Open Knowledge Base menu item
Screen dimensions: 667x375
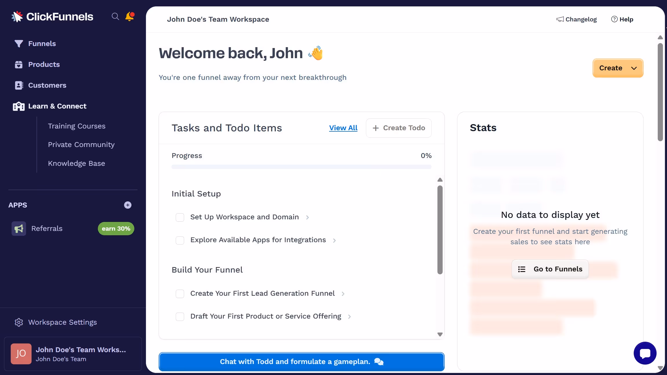76,163
